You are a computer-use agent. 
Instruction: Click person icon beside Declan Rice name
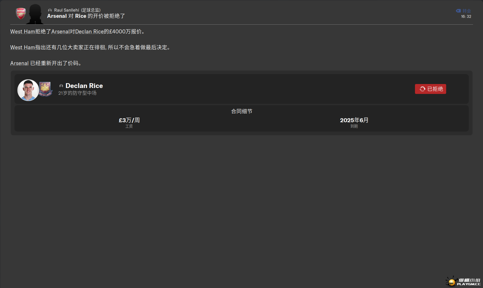61,86
